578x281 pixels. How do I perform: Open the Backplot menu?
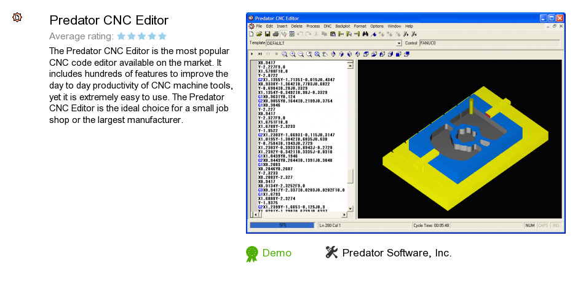343,26
